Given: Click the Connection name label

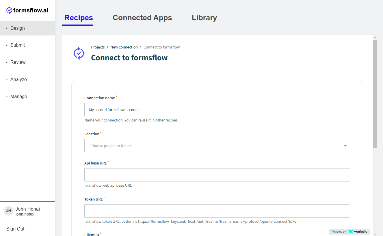Looking at the screenshot, I should click(100, 98).
